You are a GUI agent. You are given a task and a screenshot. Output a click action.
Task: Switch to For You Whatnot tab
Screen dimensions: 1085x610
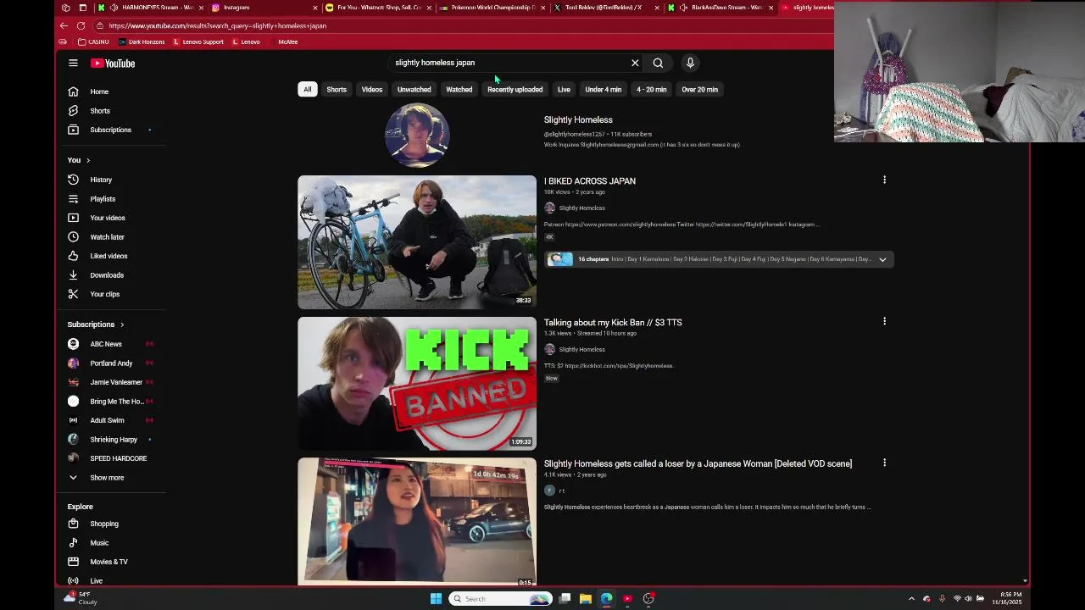pos(378,8)
